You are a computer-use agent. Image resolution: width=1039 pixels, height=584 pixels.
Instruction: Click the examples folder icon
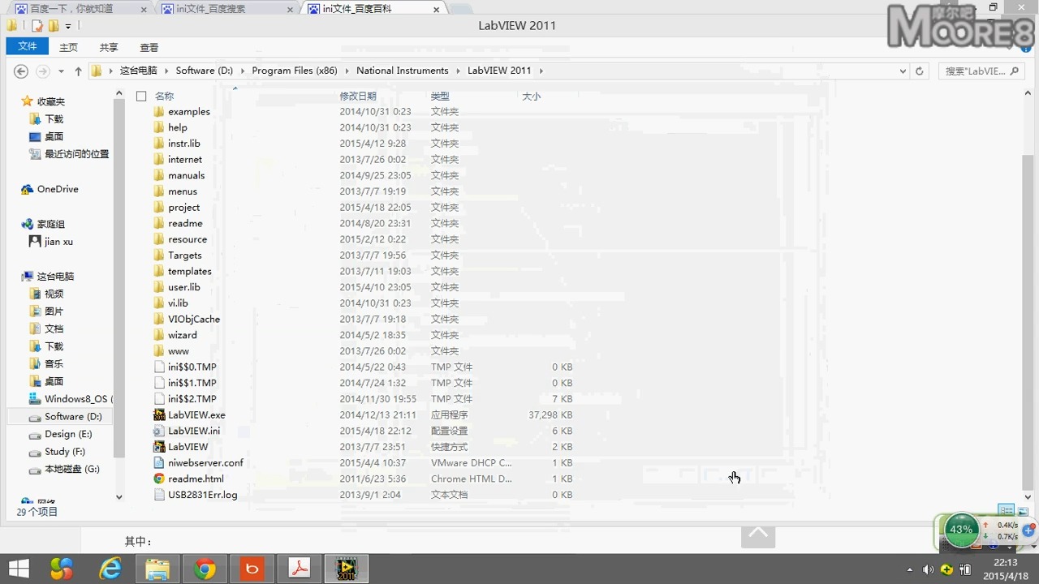[x=159, y=112]
